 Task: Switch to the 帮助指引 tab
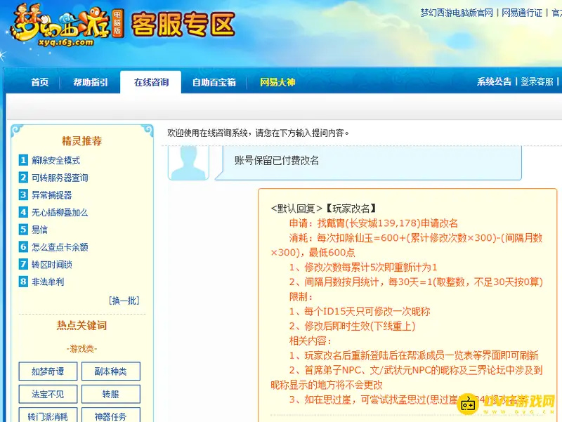click(91, 82)
